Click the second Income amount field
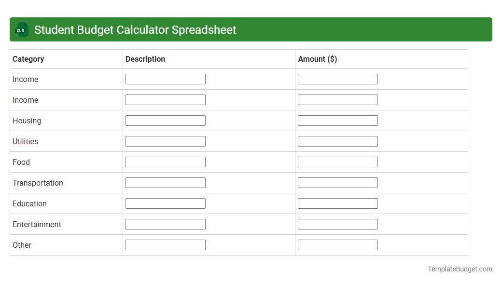Viewport: 502px width, 283px height. pos(337,99)
